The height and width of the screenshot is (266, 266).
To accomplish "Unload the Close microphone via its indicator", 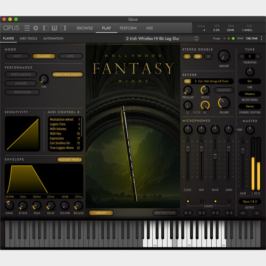I will (188, 201).
